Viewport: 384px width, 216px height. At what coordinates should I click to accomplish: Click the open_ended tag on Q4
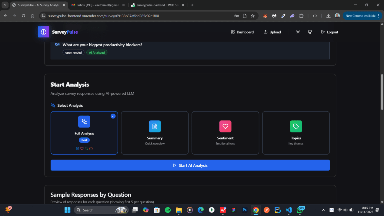pyautogui.click(x=73, y=52)
